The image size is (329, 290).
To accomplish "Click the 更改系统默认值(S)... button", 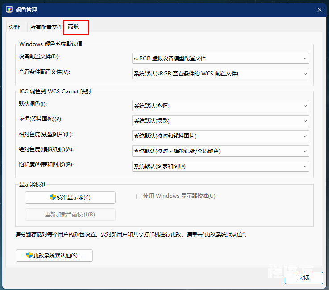I will pyautogui.click(x=54, y=255).
